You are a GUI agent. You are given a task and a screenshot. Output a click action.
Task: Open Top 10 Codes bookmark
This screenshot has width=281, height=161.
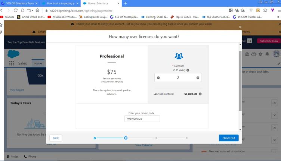(185, 17)
